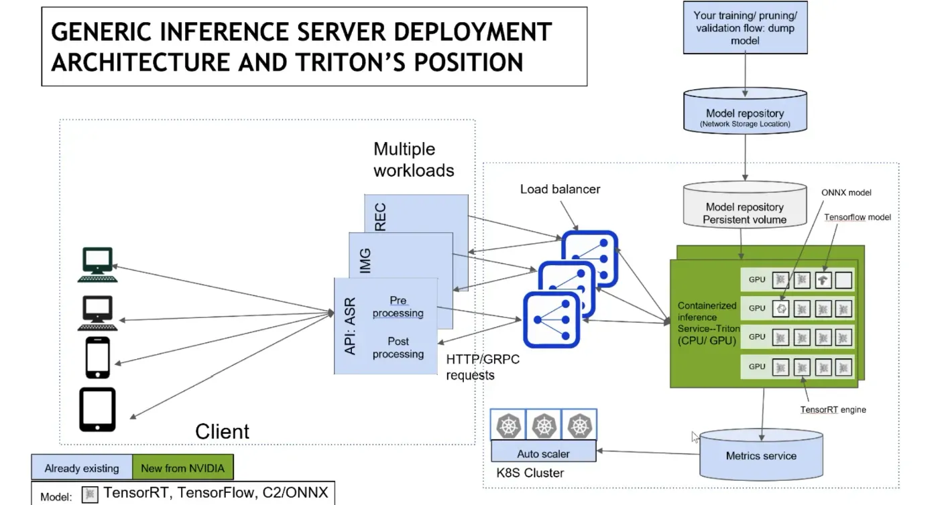Click the front load balancer icon
952x505 pixels.
(551, 319)
